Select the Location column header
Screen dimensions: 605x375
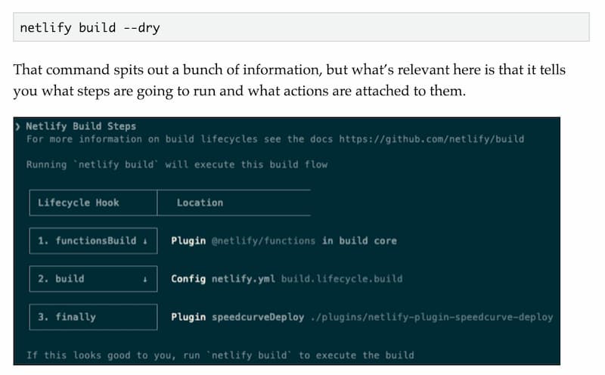pos(200,203)
